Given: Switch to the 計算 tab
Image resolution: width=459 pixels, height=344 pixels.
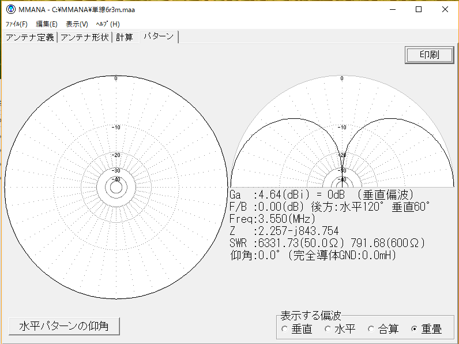Looking at the screenshot, I should (x=125, y=37).
